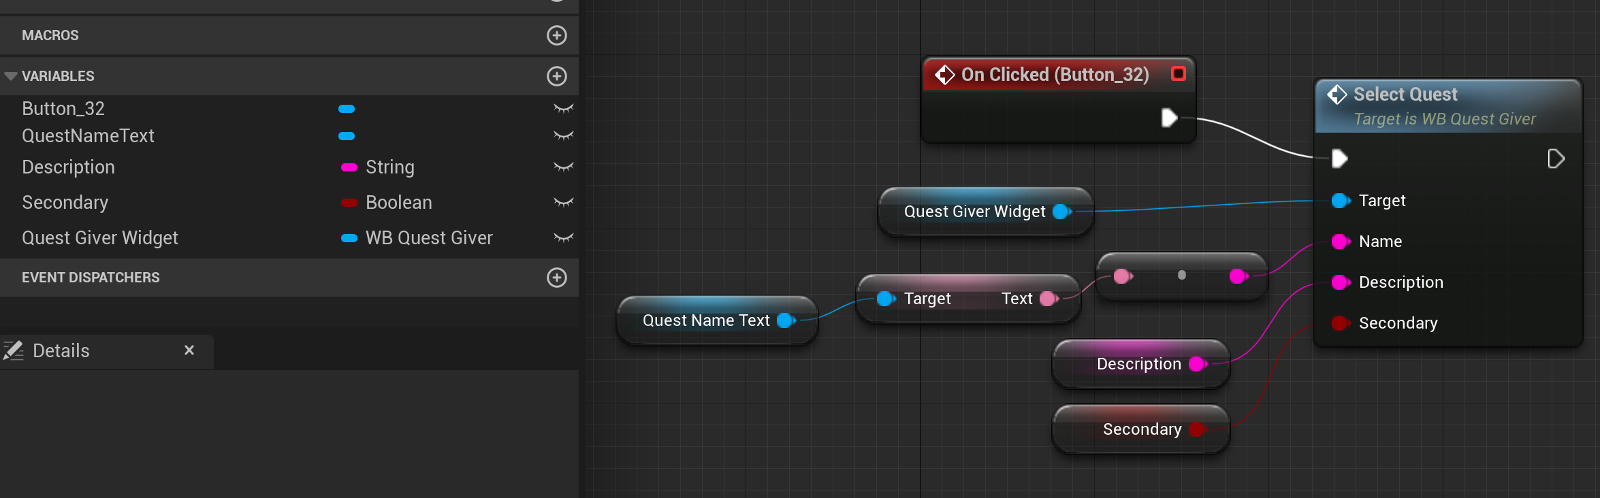The height and width of the screenshot is (498, 1600).
Task: Select the QuestNameText variable
Action: pyautogui.click(x=88, y=136)
